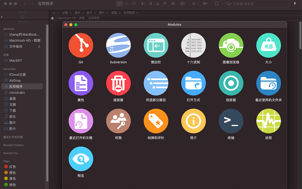The height and width of the screenshot is (189, 302).
Task: Open AirDrop from the sidebar
Action: [15, 80]
